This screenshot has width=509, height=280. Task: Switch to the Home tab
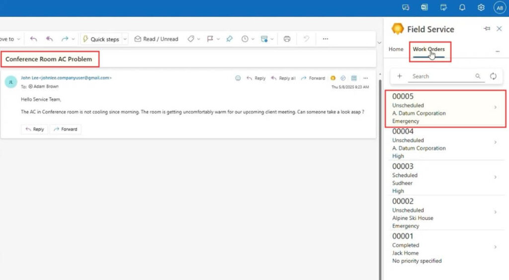pyautogui.click(x=396, y=49)
